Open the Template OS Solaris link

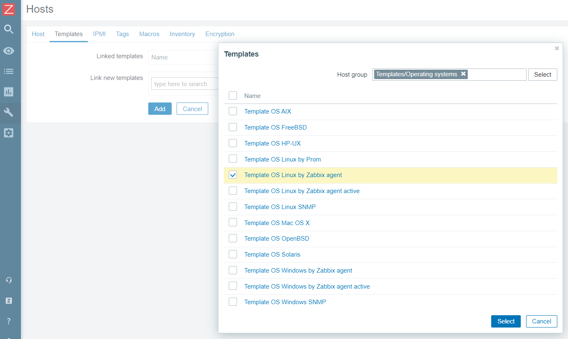[x=272, y=255]
